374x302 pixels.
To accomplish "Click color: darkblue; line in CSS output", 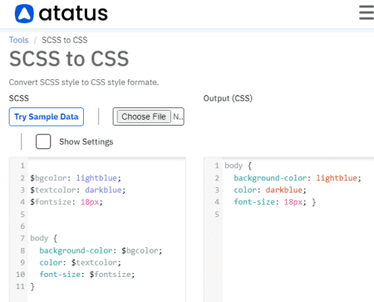I will click(x=270, y=190).
